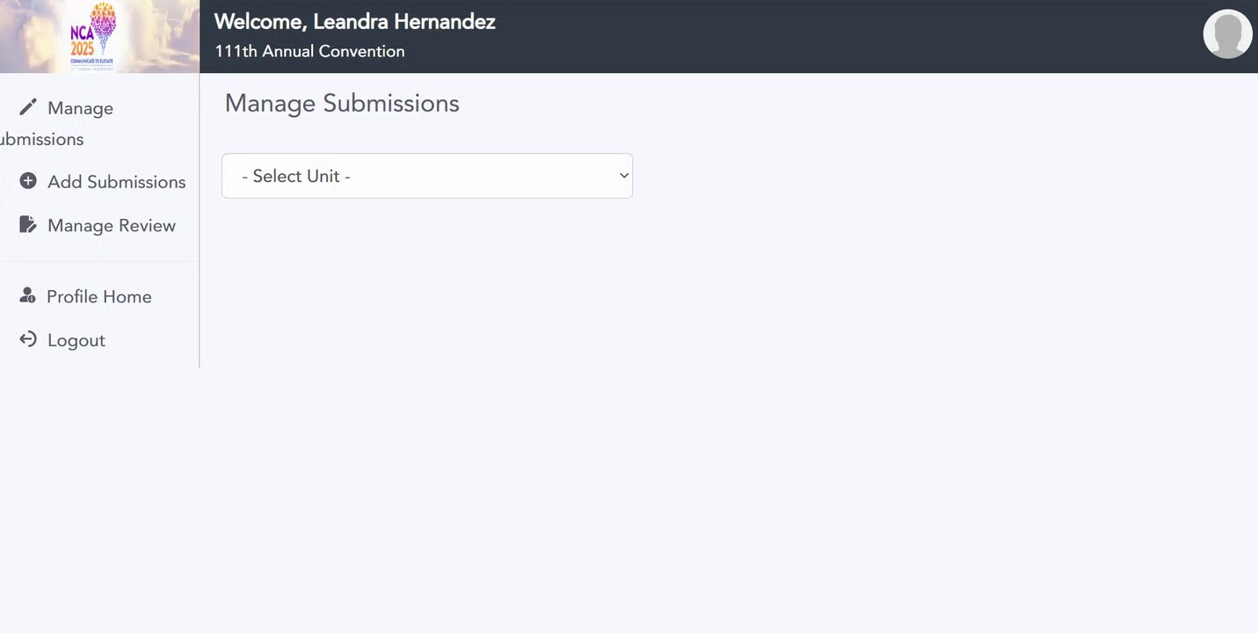Click the Manage Submissions page heading

[342, 104]
